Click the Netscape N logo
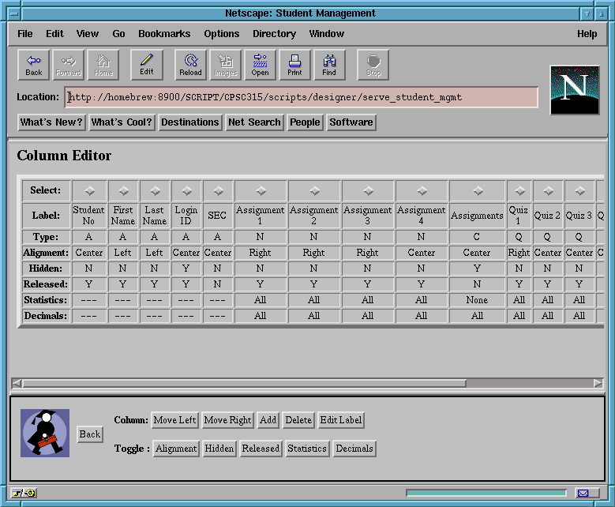615x507 pixels. click(x=575, y=90)
